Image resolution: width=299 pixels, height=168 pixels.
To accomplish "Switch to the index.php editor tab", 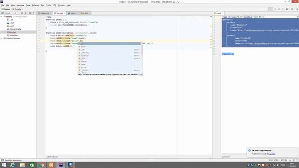I will (x=45, y=13).
